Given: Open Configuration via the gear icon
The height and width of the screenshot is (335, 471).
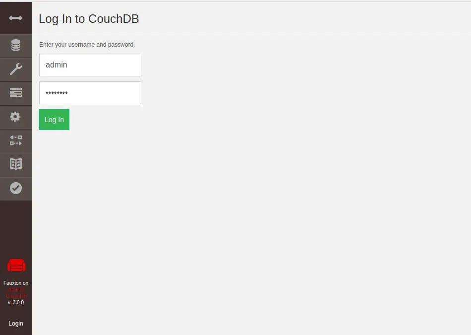Looking at the screenshot, I should (x=16, y=117).
